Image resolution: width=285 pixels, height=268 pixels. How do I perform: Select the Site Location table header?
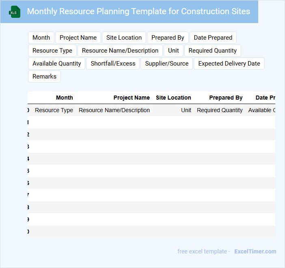click(x=173, y=98)
